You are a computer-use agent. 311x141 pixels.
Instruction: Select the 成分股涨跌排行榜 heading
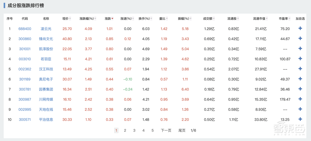click(x=26, y=6)
